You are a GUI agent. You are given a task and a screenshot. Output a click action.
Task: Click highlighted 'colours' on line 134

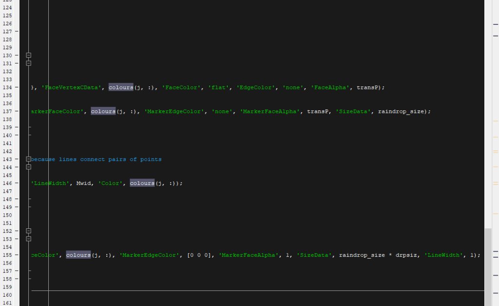121,87
